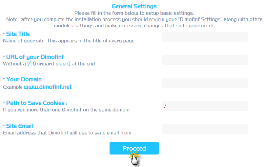
Task: Select the Your Domain label text
Action: [24, 79]
